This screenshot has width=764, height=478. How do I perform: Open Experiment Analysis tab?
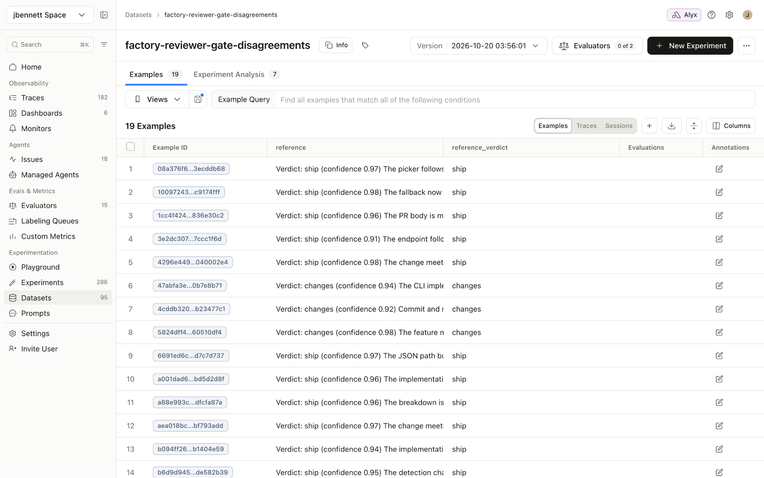tap(237, 75)
